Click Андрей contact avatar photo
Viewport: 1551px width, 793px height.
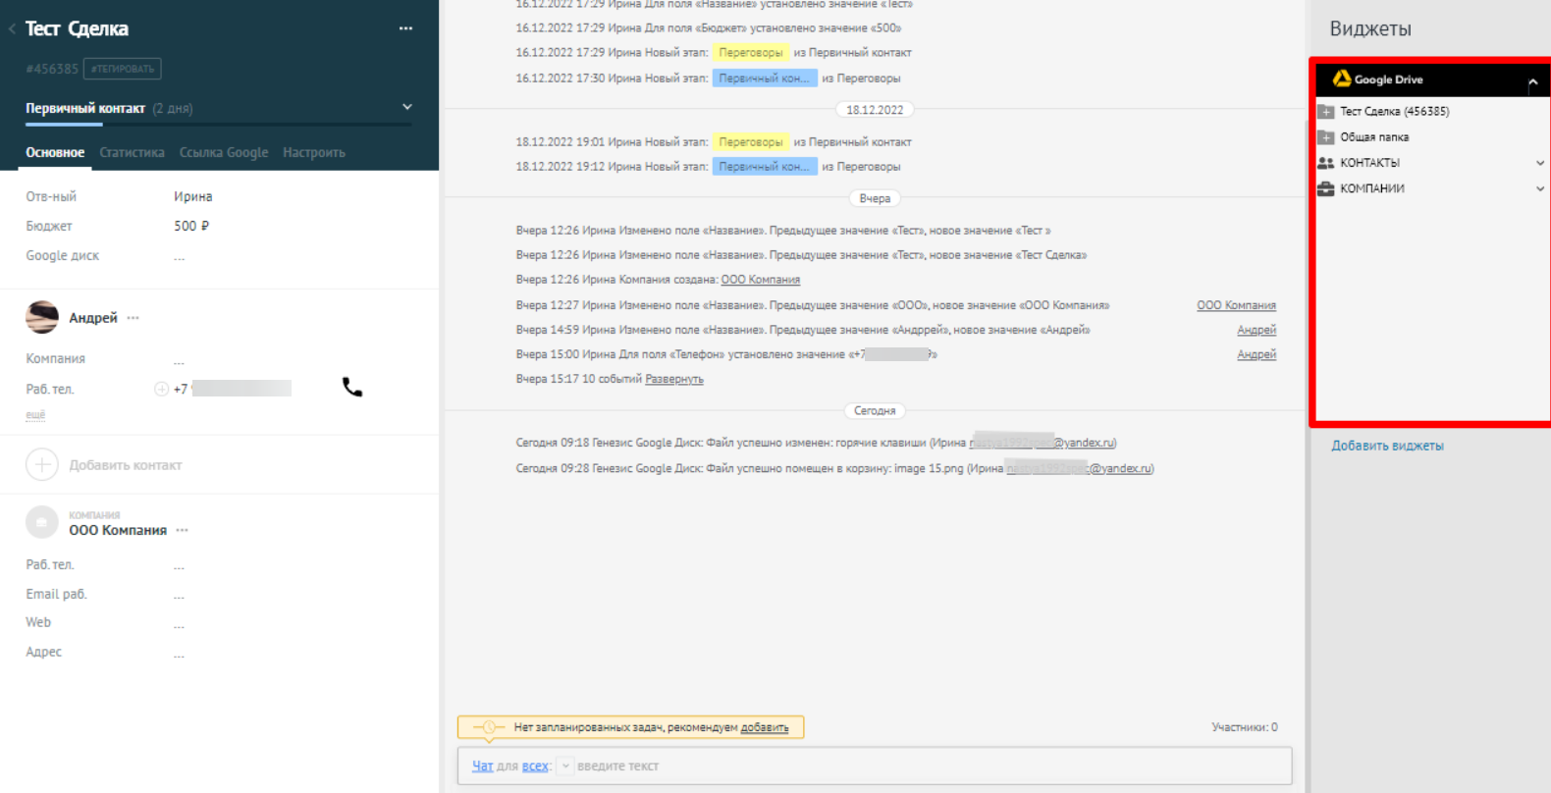41,317
